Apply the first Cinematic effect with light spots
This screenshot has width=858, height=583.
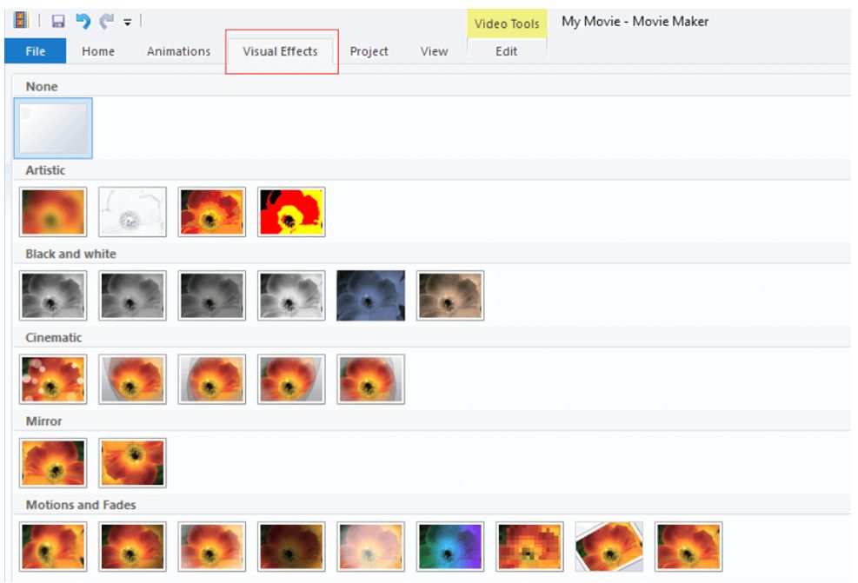point(53,379)
